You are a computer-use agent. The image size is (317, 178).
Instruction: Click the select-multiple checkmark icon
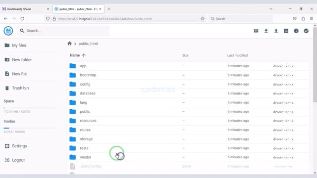(x=306, y=31)
